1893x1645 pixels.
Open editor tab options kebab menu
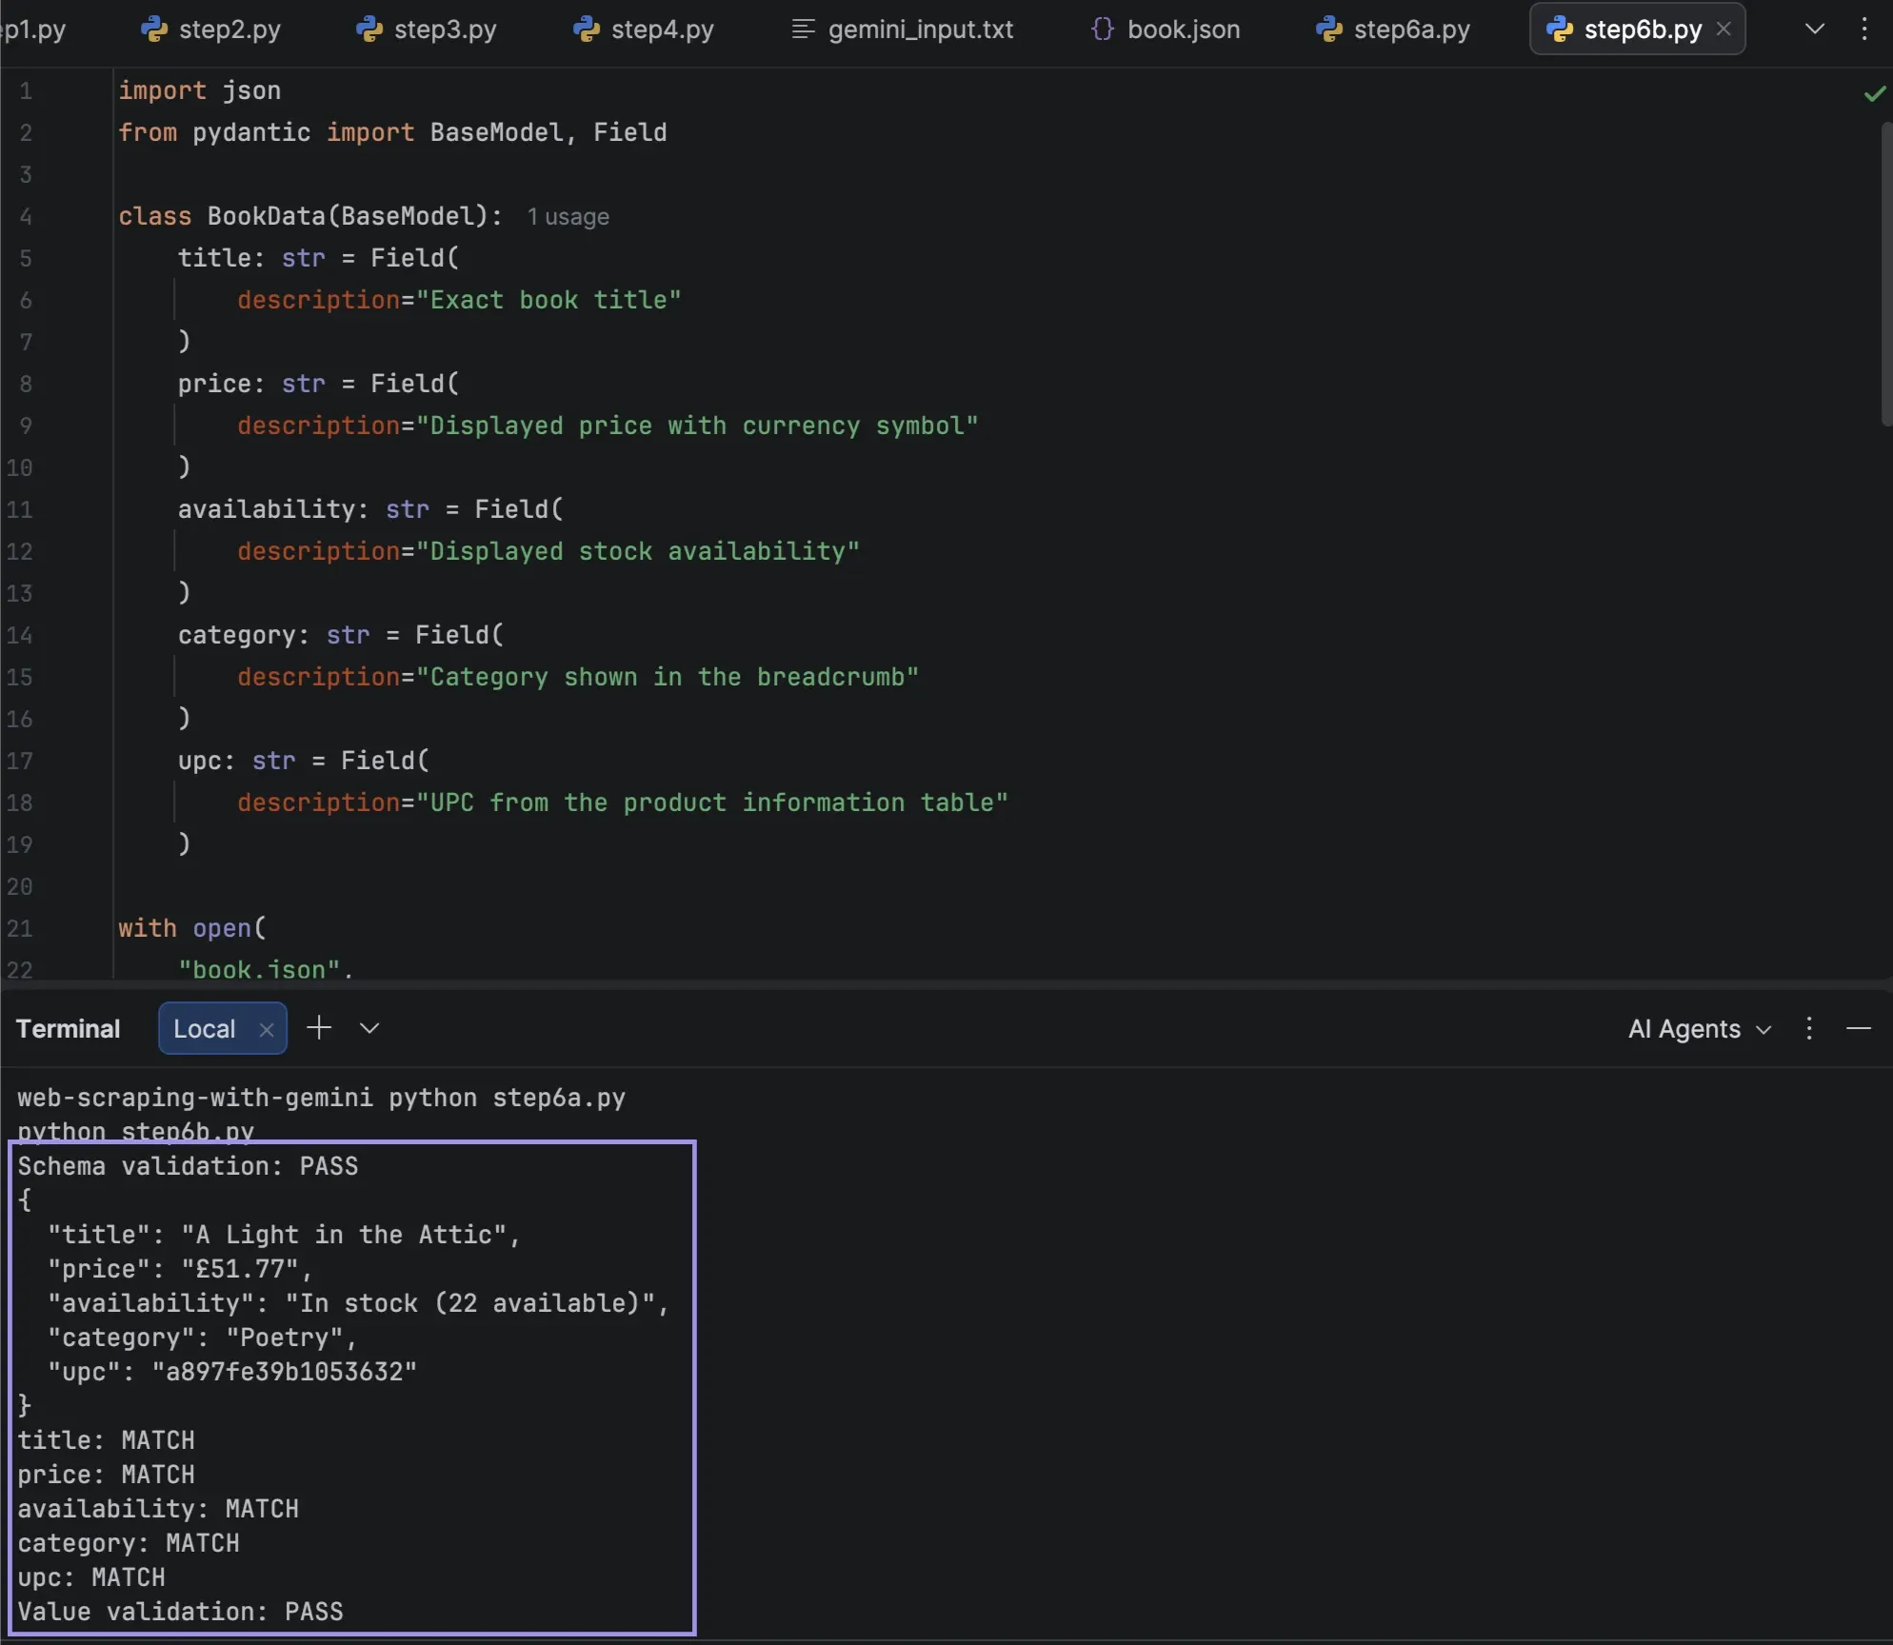pos(1863,30)
